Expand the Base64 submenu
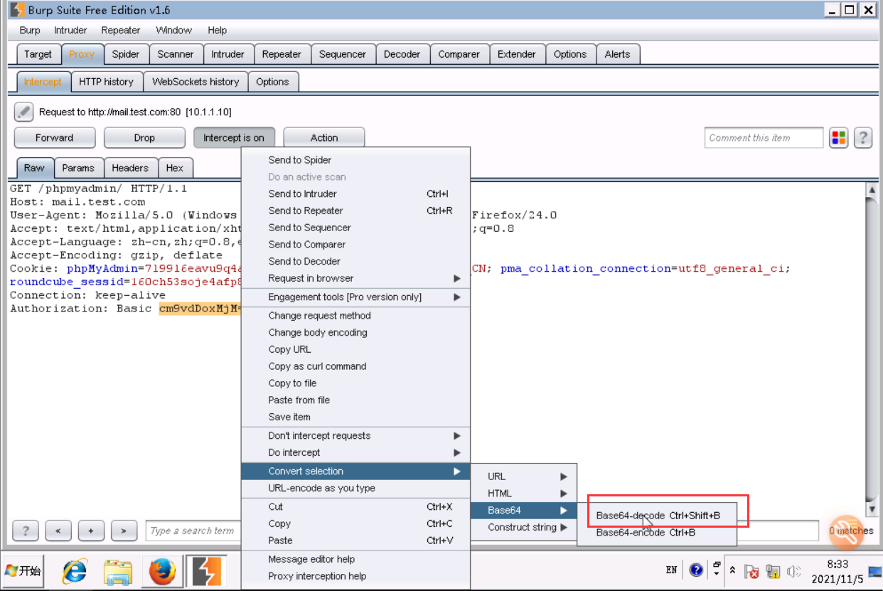The height and width of the screenshot is (591, 883). click(x=524, y=511)
